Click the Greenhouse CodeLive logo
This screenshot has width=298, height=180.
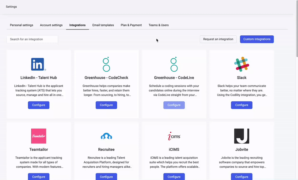tap(174, 64)
